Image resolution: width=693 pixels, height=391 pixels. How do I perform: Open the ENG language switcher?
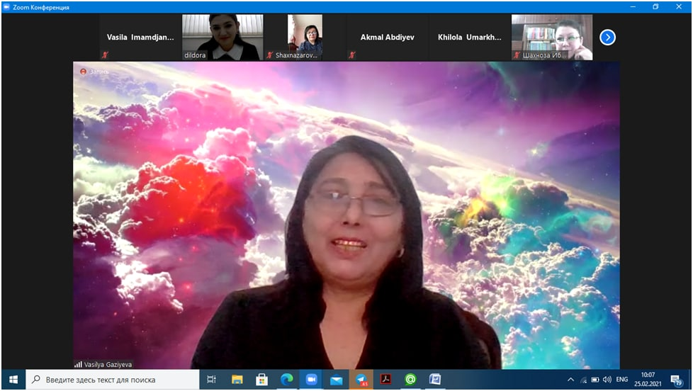coord(621,380)
